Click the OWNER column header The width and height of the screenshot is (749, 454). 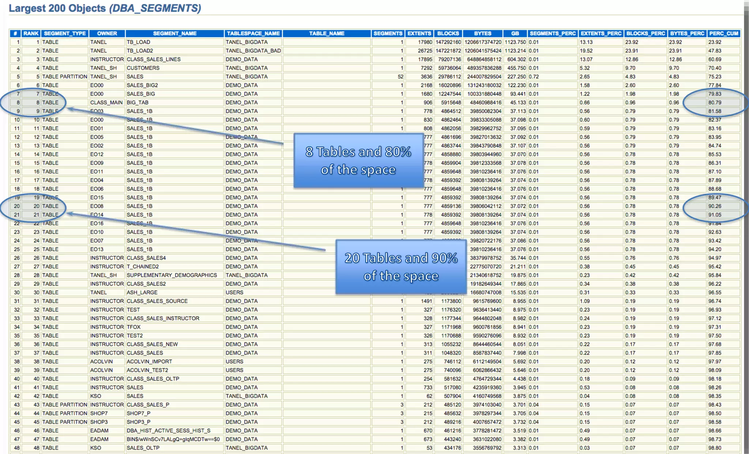click(107, 33)
